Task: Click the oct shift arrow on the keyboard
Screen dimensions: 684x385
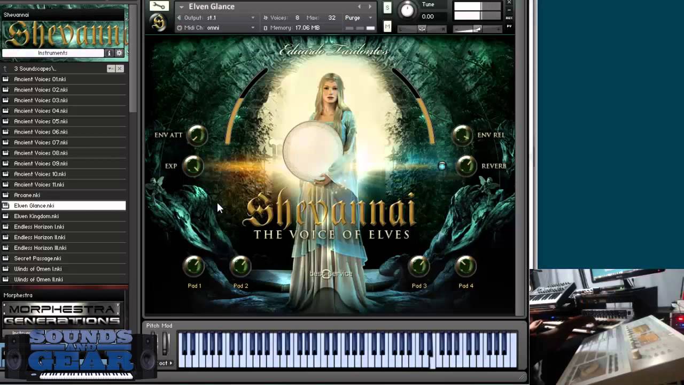Action: [x=171, y=363]
